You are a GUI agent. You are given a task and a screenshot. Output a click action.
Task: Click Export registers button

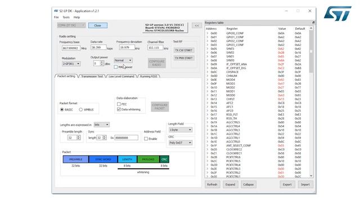[x=287, y=185]
